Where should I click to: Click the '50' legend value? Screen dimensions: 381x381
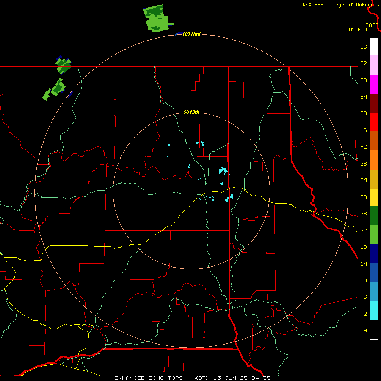[364, 113]
